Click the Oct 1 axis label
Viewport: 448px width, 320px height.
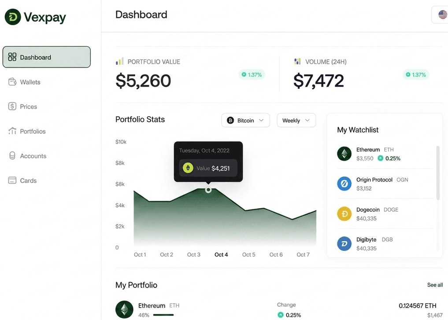click(x=140, y=254)
